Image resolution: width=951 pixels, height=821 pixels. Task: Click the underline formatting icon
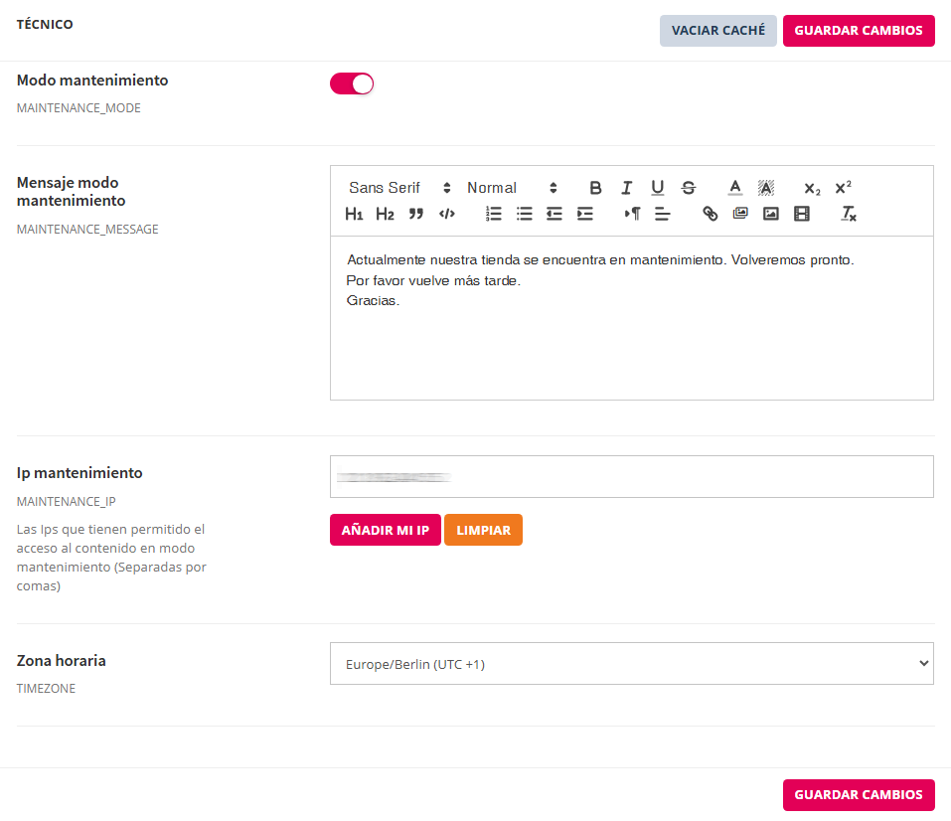(x=657, y=188)
